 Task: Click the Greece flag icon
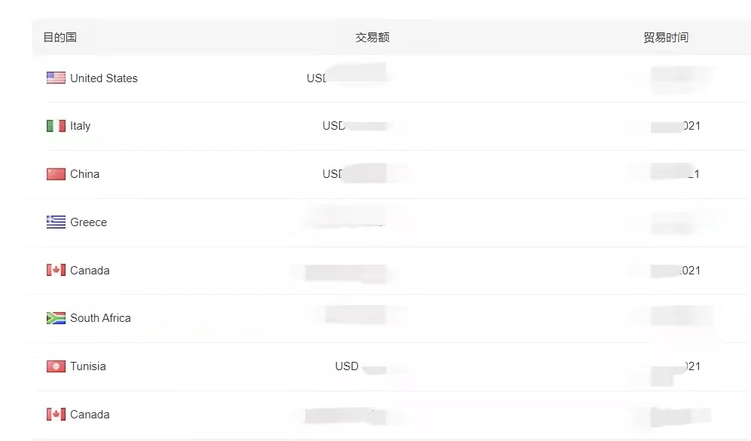point(56,222)
